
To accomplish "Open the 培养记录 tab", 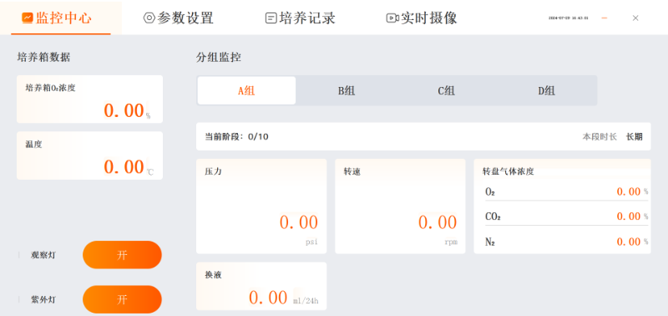I will [x=300, y=18].
